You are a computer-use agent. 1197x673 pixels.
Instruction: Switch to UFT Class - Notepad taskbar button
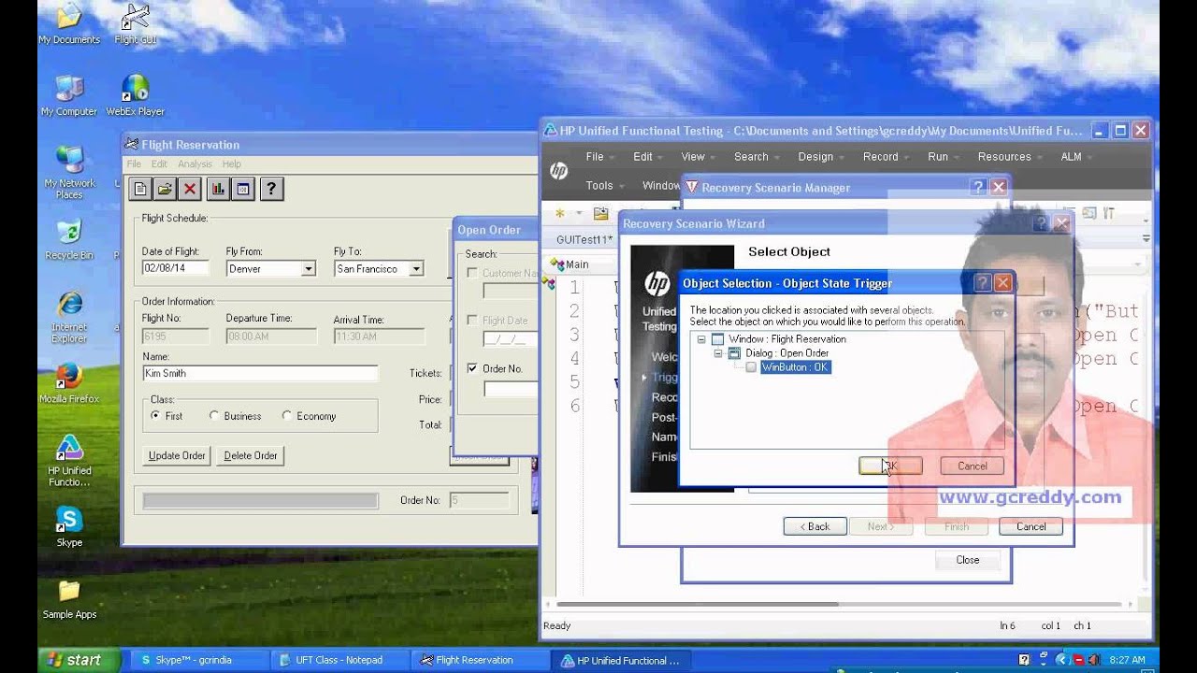click(339, 660)
